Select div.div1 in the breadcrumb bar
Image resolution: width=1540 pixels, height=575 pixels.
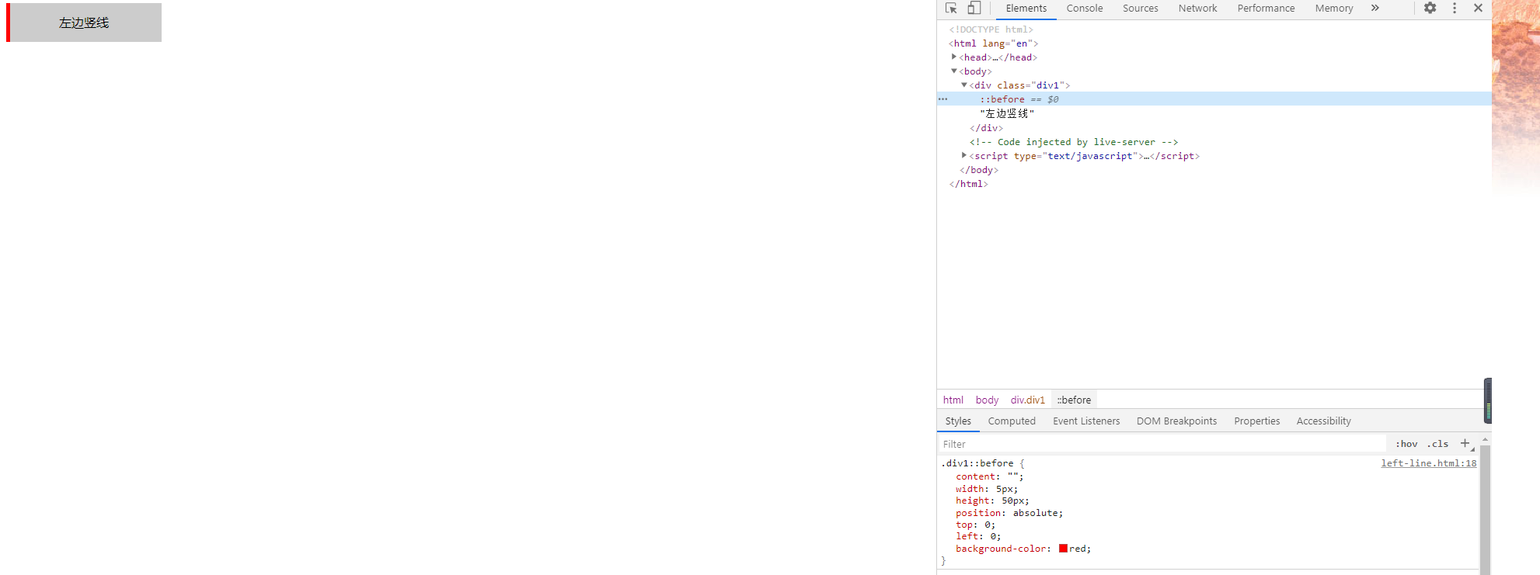tap(1027, 400)
